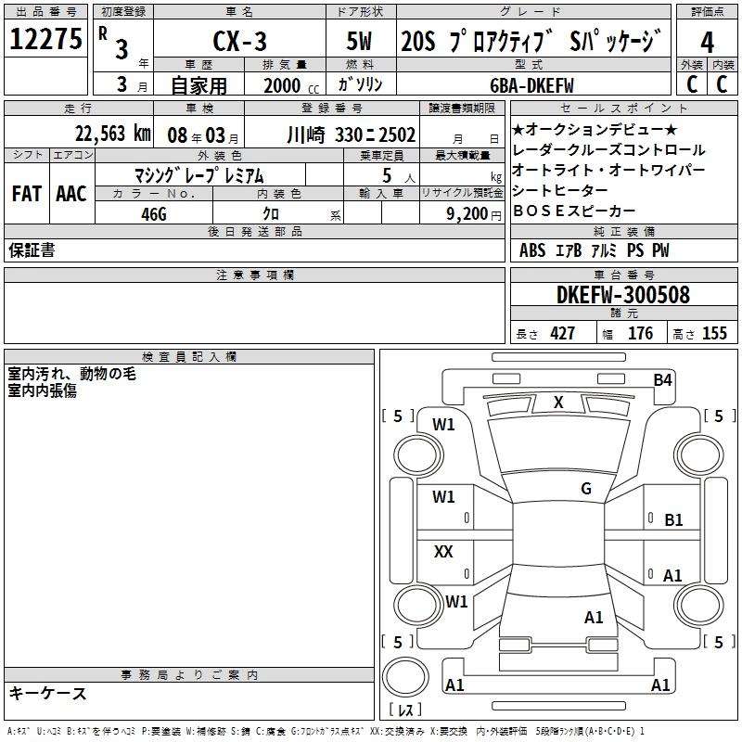Select door type value 5W

click(x=359, y=41)
